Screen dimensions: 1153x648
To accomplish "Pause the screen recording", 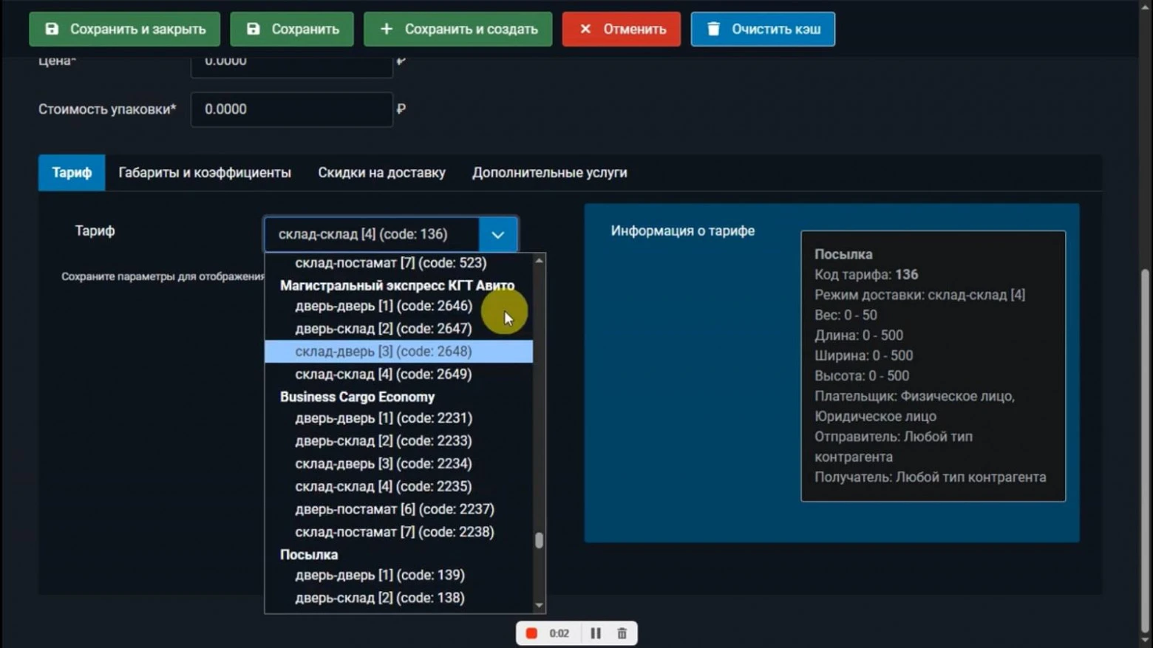I will (x=596, y=633).
